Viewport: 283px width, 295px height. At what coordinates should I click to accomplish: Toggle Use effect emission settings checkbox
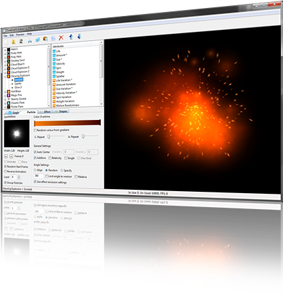[x=35, y=182]
